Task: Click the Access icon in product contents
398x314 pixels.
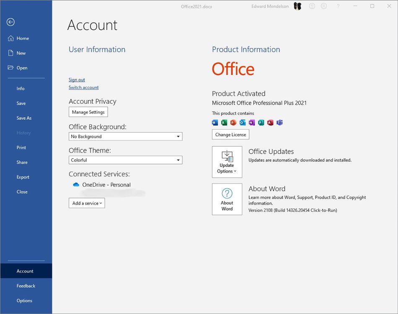Action: point(270,122)
